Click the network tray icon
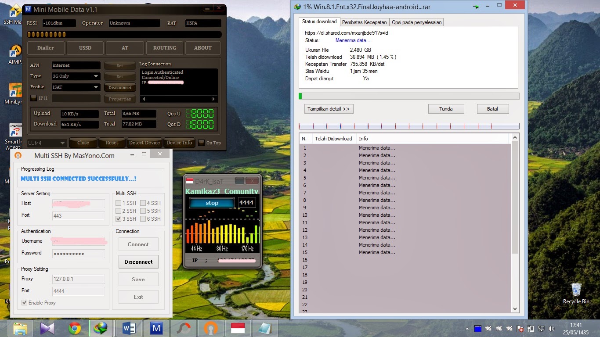The image size is (600, 337). tap(542, 328)
